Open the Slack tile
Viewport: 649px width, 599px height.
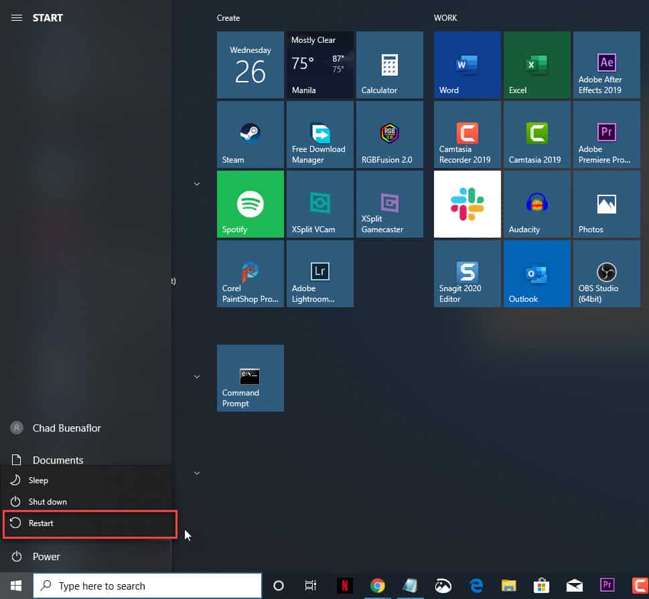[x=467, y=204]
